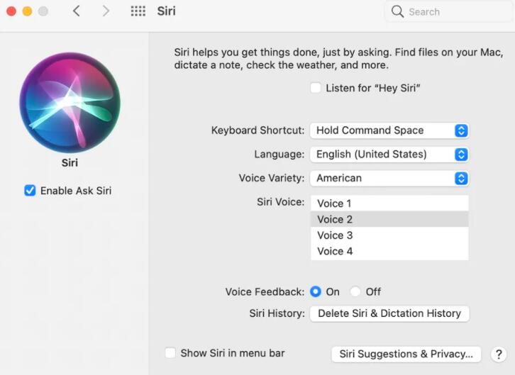Minimize the window with yellow button
The image size is (515, 375).
pos(27,11)
